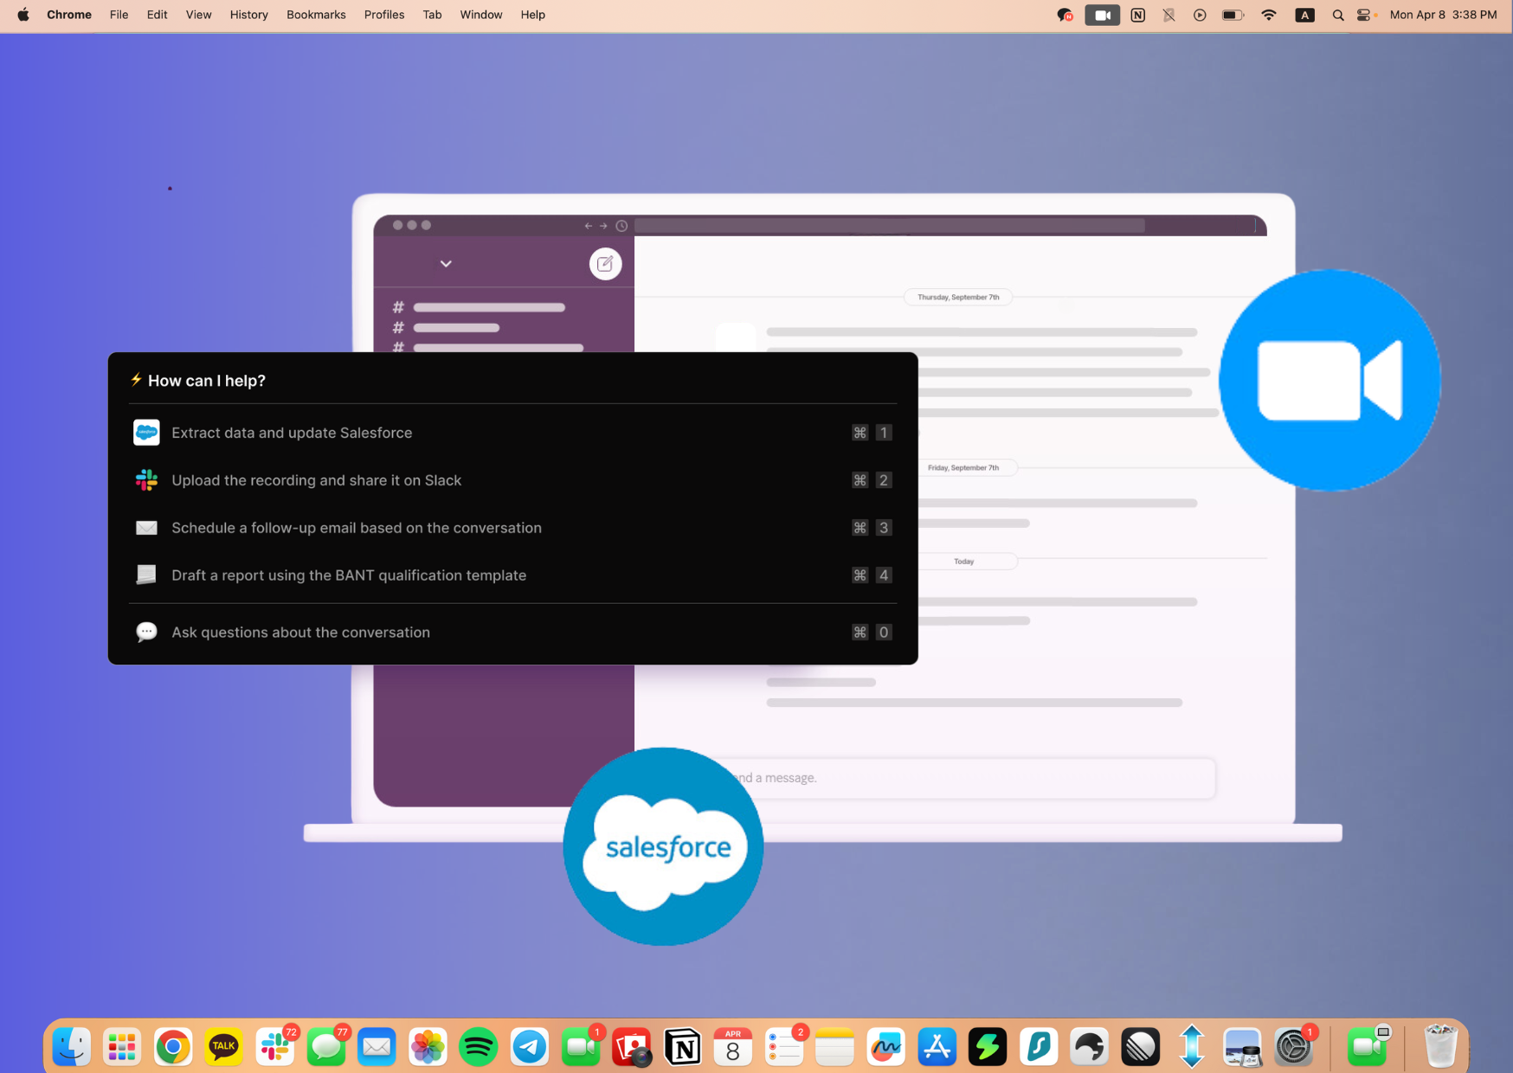Screen dimensions: 1513x1073
Task: Click the large Zoom camera logo
Action: click(1330, 381)
